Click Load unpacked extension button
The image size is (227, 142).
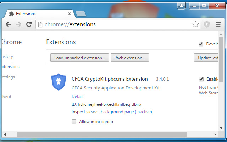click(x=79, y=58)
